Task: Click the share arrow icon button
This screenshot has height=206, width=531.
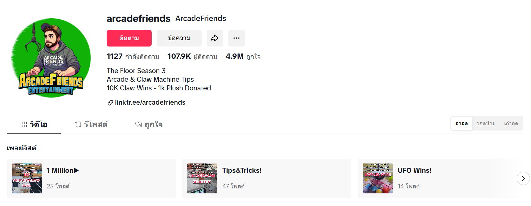Action: [x=215, y=38]
